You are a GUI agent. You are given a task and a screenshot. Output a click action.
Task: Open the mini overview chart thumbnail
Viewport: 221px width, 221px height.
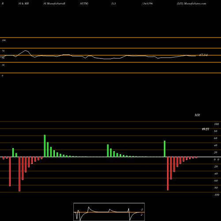(109, 212)
